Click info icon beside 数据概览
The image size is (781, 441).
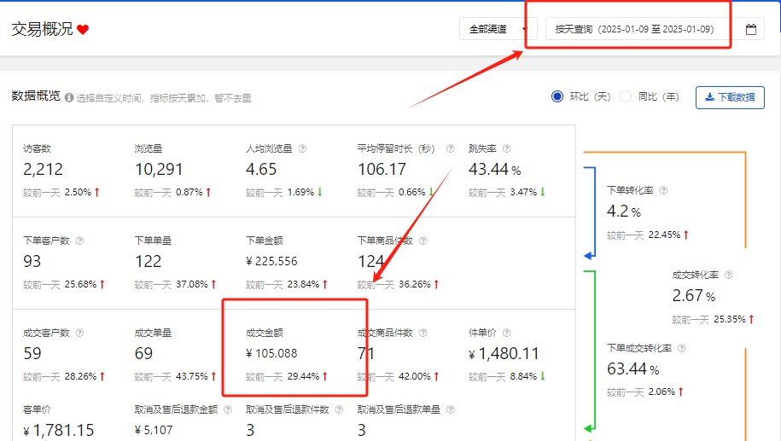[x=69, y=97]
